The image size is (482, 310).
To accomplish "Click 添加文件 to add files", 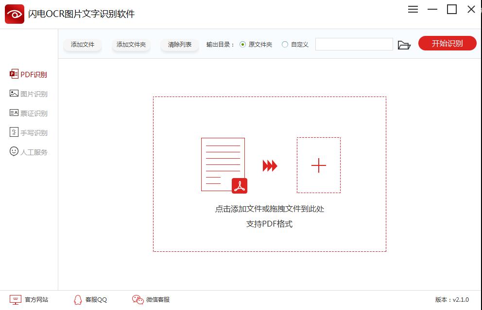I will point(82,44).
